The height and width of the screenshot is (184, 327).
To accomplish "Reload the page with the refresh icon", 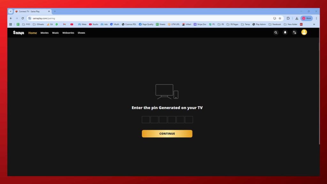I will pos(23,18).
